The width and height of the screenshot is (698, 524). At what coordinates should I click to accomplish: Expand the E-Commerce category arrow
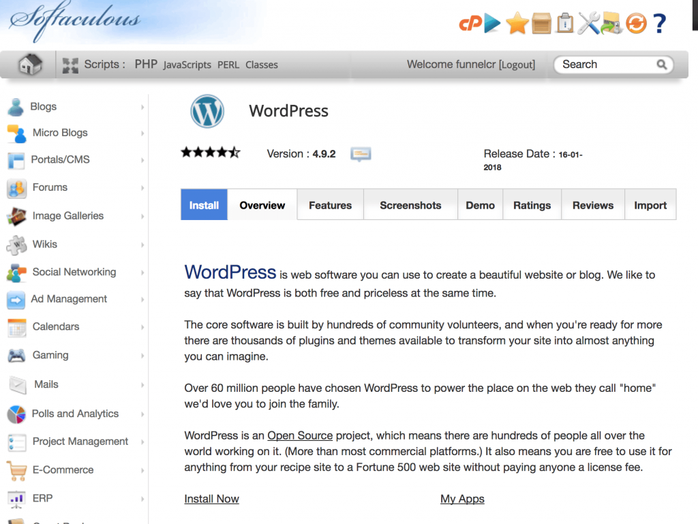point(142,471)
